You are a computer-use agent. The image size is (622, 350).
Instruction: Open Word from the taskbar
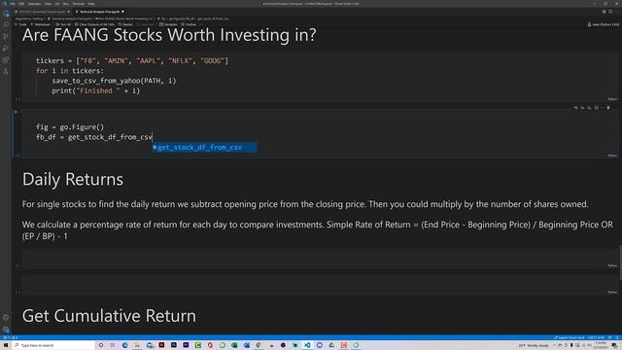coord(246,345)
